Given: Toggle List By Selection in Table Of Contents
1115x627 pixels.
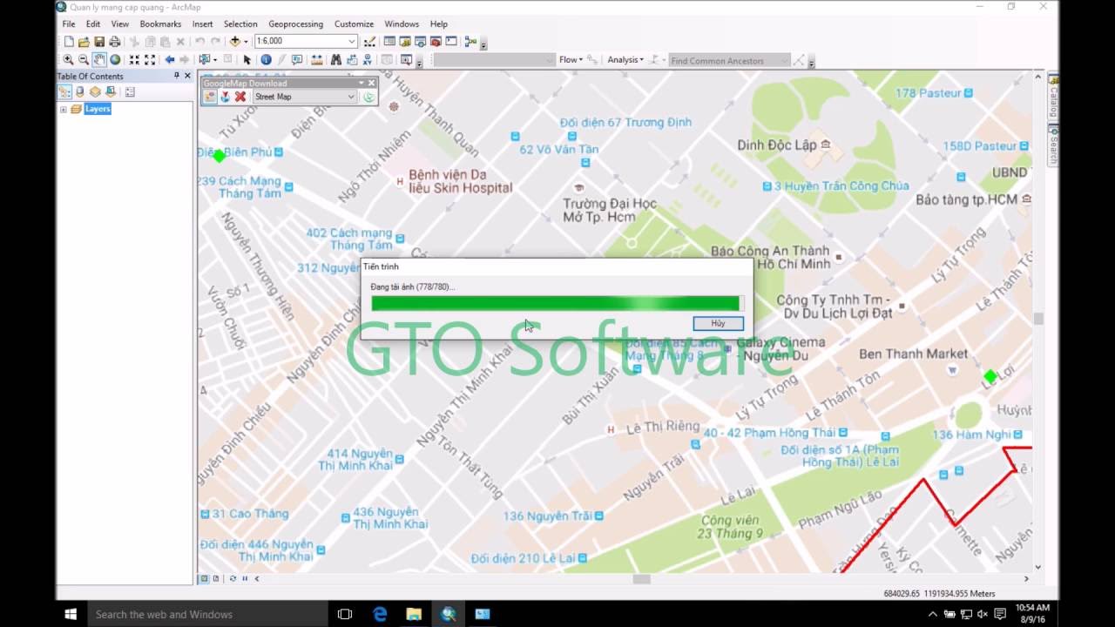Looking at the screenshot, I should pos(111,91).
